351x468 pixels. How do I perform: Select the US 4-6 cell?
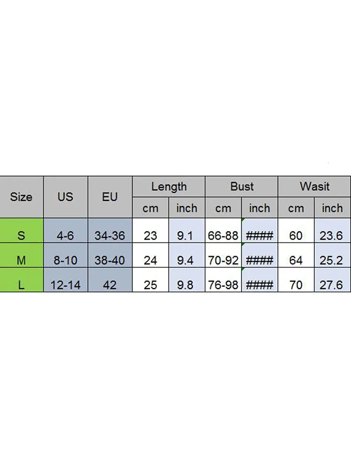click(x=66, y=236)
